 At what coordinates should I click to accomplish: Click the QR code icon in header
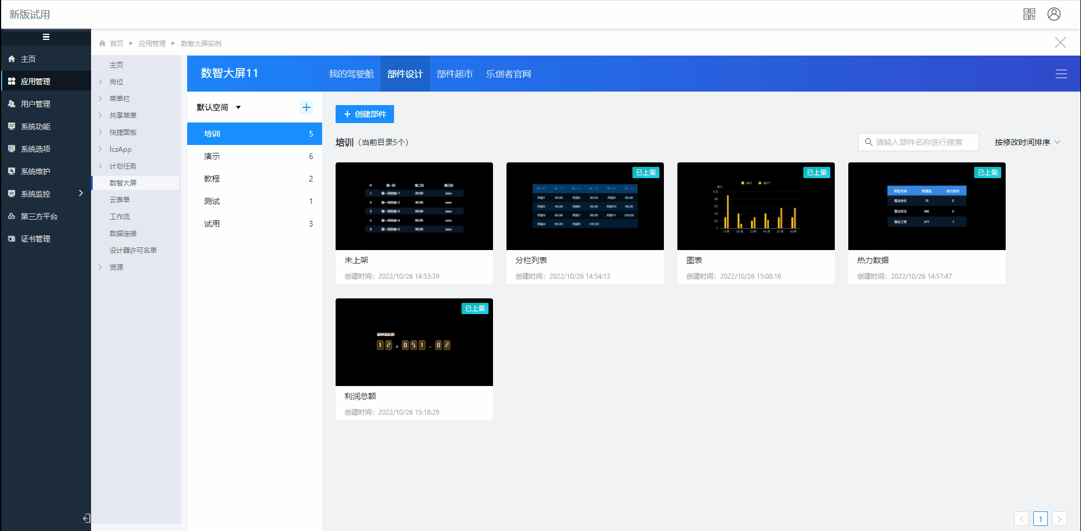tap(1029, 14)
